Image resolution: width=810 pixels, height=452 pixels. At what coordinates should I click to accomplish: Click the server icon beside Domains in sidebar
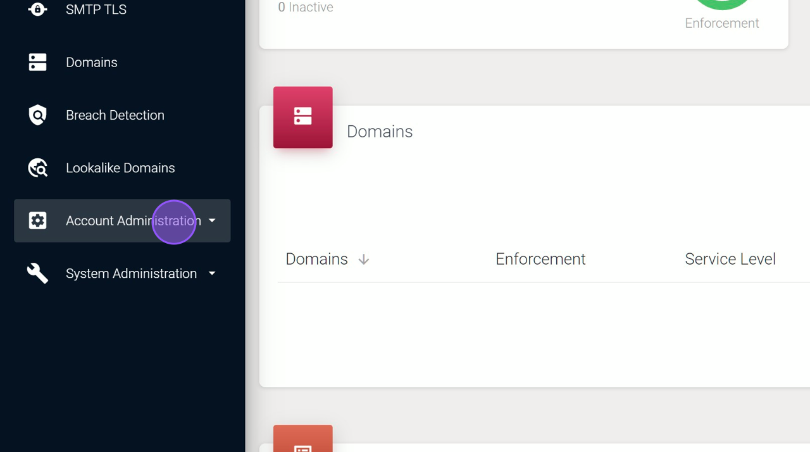37,62
